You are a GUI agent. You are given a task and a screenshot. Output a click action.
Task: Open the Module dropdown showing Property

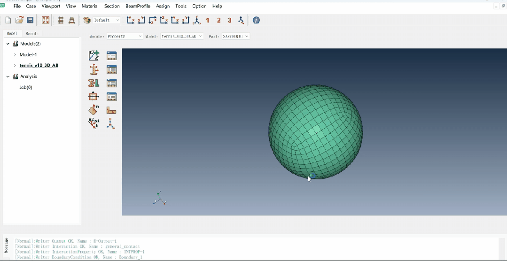tap(125, 36)
